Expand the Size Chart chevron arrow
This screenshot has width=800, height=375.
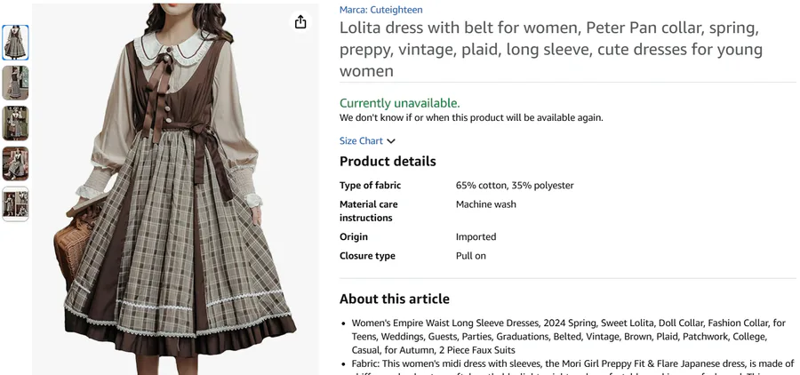391,140
